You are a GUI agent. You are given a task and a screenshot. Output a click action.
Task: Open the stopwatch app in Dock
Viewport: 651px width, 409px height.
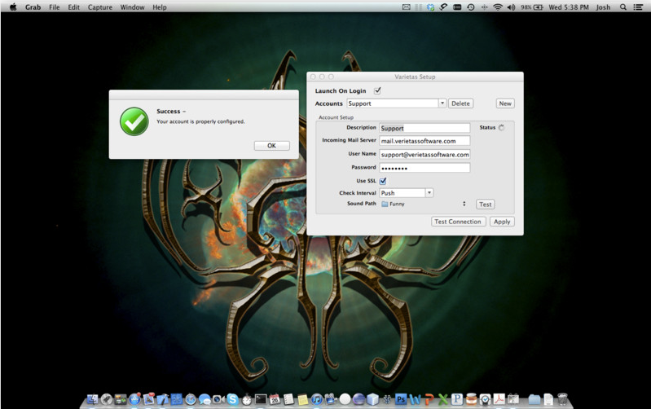pos(247,399)
